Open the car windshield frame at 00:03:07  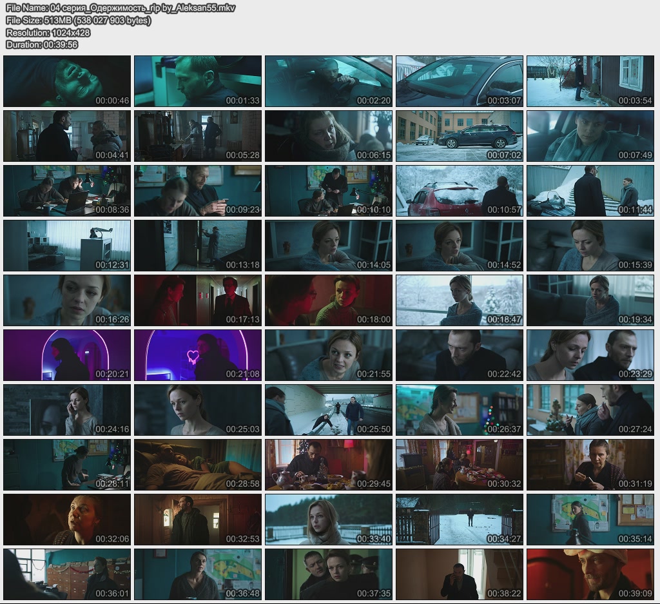click(x=460, y=81)
